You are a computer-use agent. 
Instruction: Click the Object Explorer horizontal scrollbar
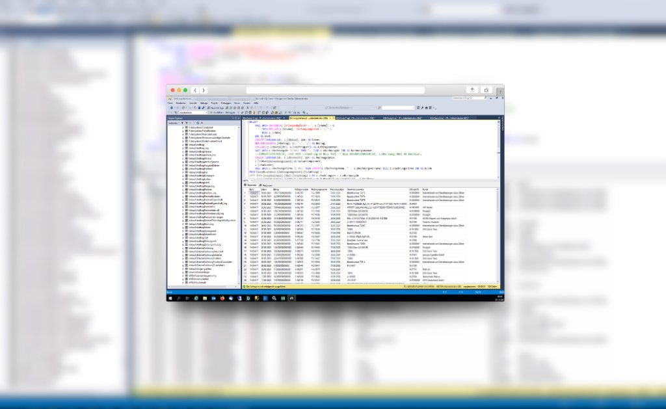pos(202,287)
